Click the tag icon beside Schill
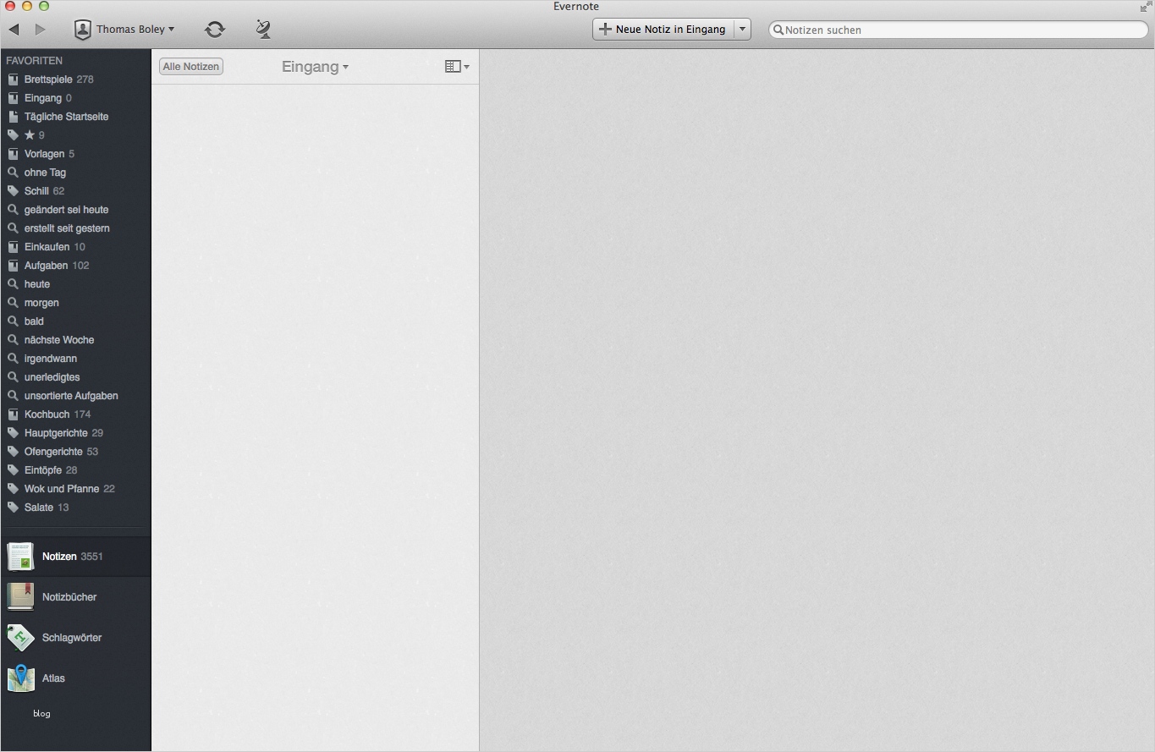 pos(13,191)
